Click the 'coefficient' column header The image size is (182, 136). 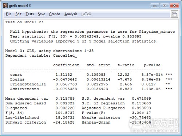[x=66, y=65]
